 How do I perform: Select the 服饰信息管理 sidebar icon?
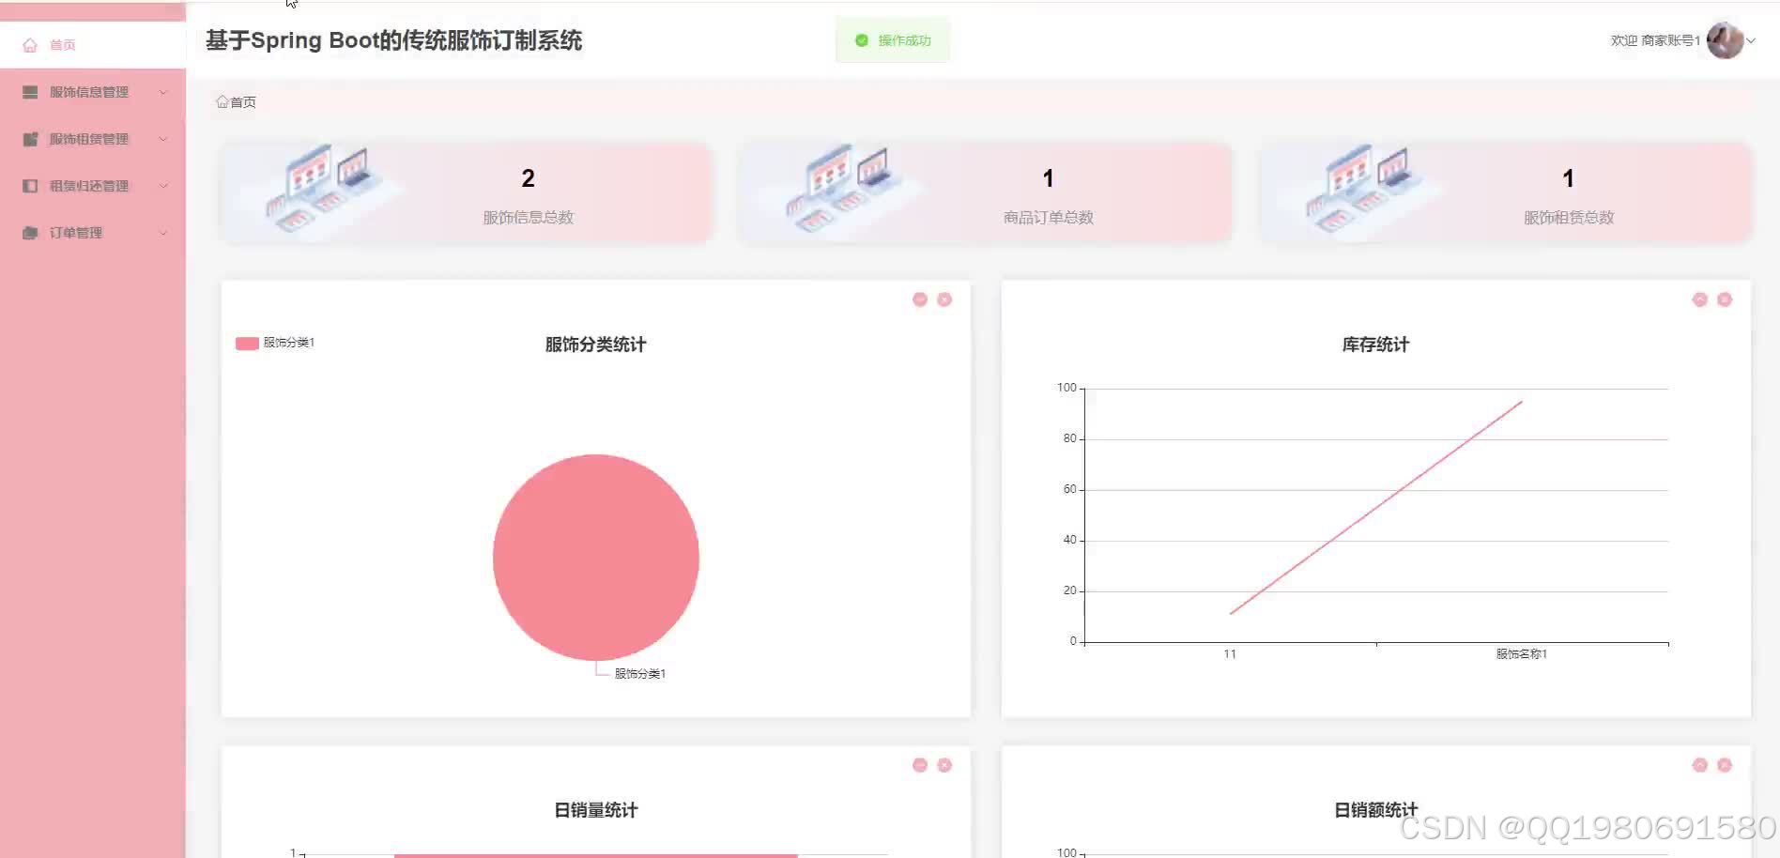28,91
